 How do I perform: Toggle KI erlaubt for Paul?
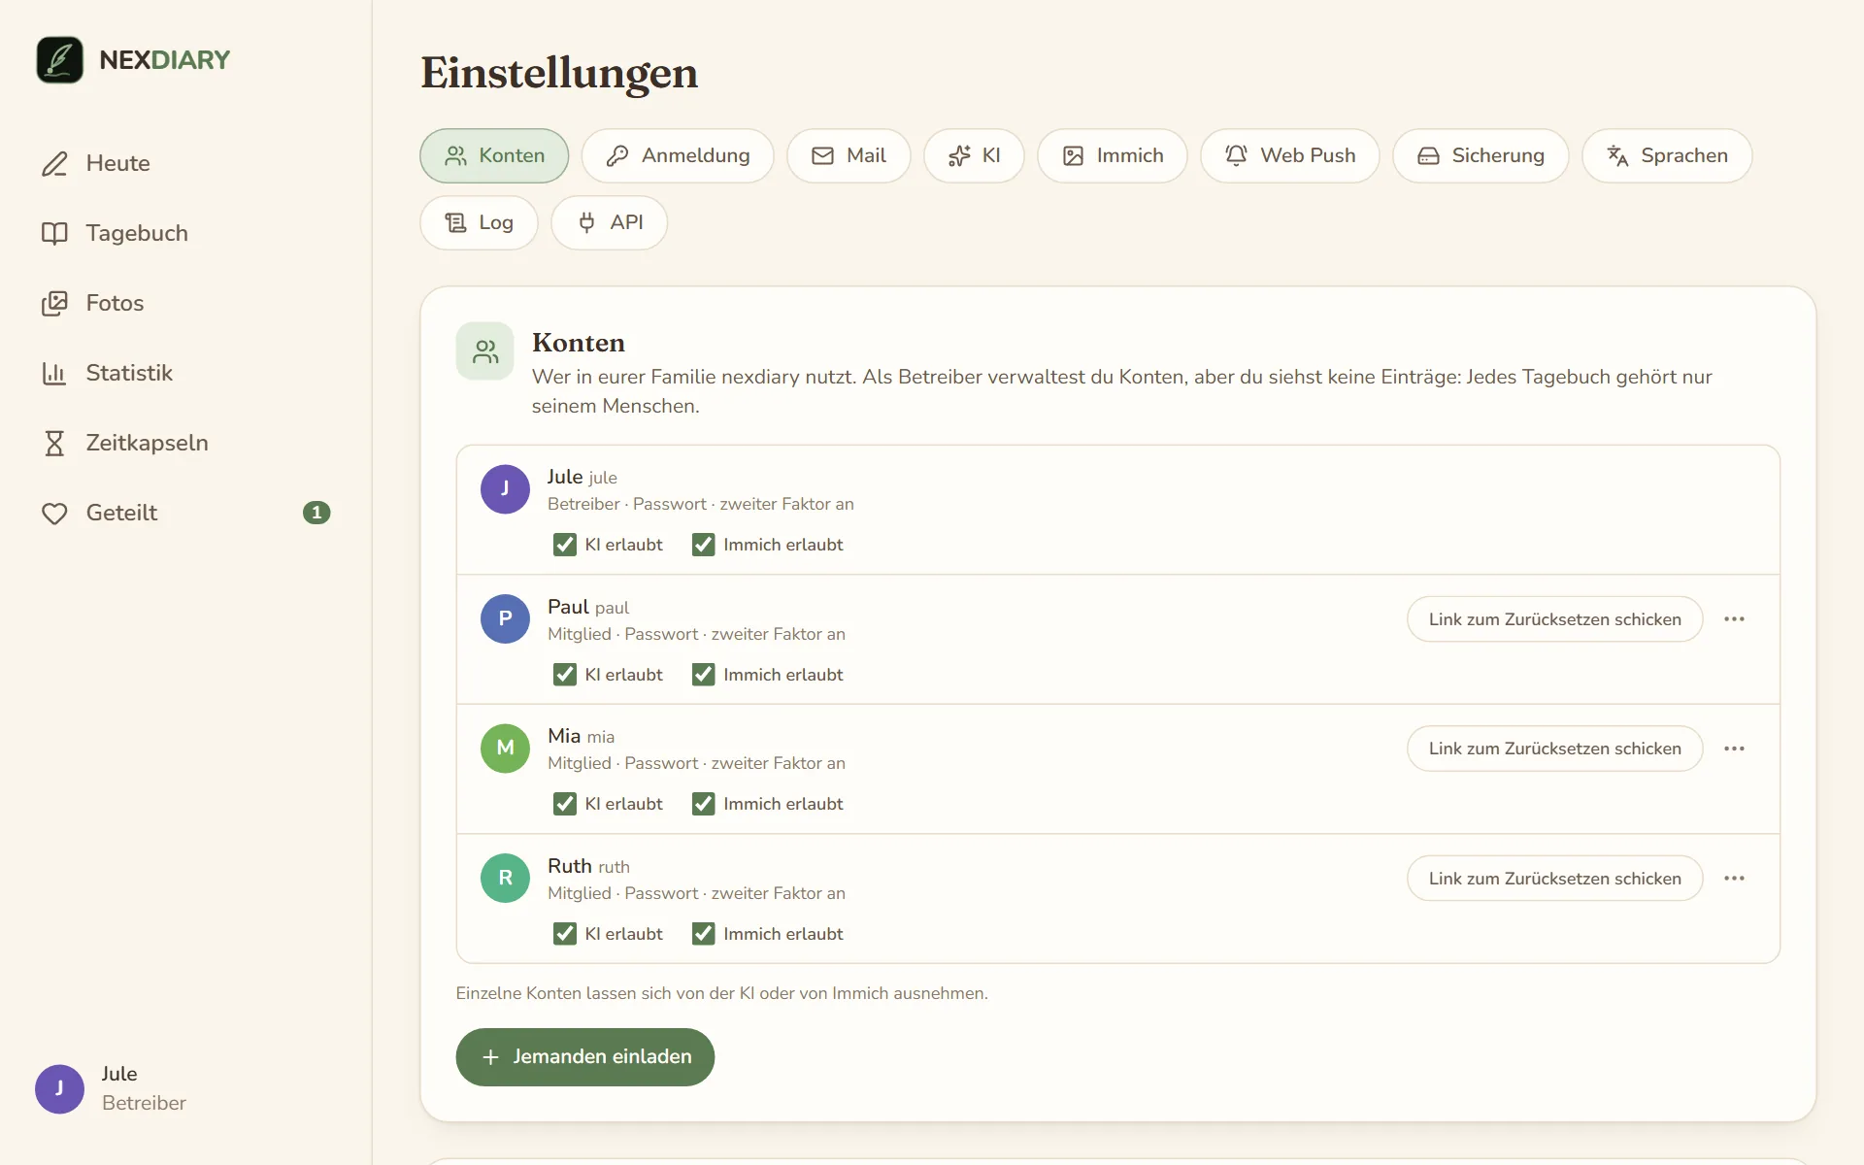coord(565,675)
